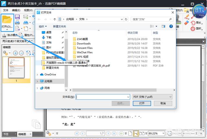Image resolution: width=207 pixels, height=139 pixels.
Task: Click 新建文件夹 new folder button
Action: click(60, 26)
